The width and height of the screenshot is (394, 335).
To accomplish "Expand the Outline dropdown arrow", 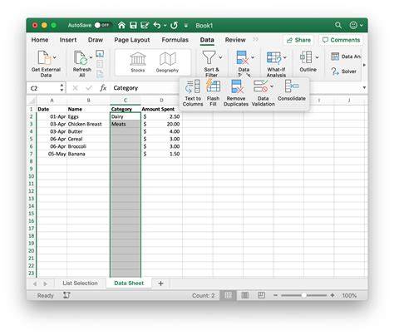I will click(x=317, y=57).
